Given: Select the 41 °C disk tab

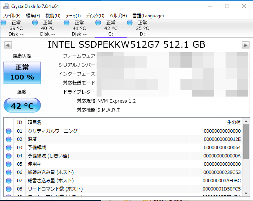Looking at the screenshot, I should (79, 28).
